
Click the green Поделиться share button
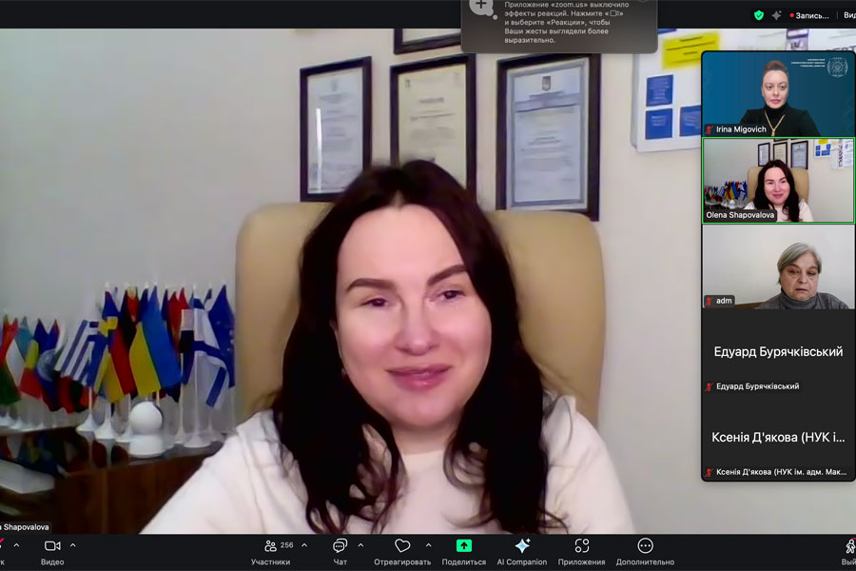[x=464, y=545]
